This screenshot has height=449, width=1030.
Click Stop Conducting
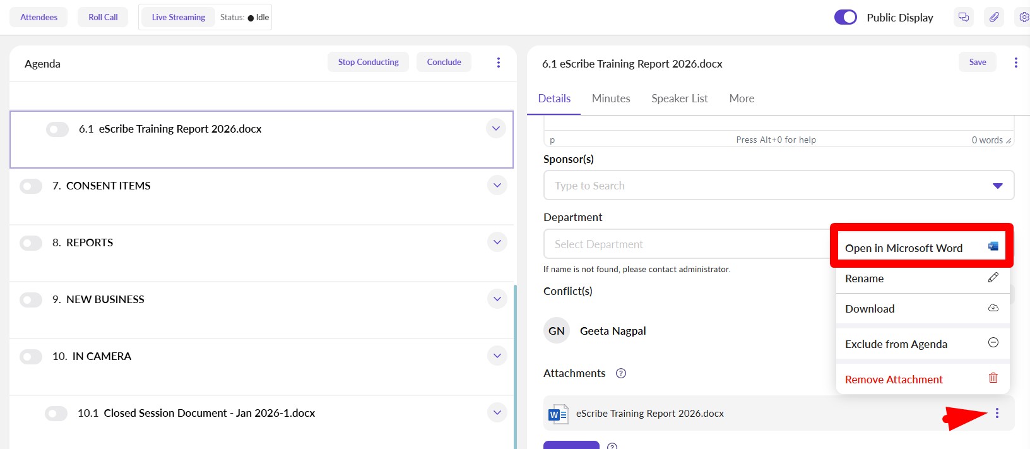coord(368,62)
